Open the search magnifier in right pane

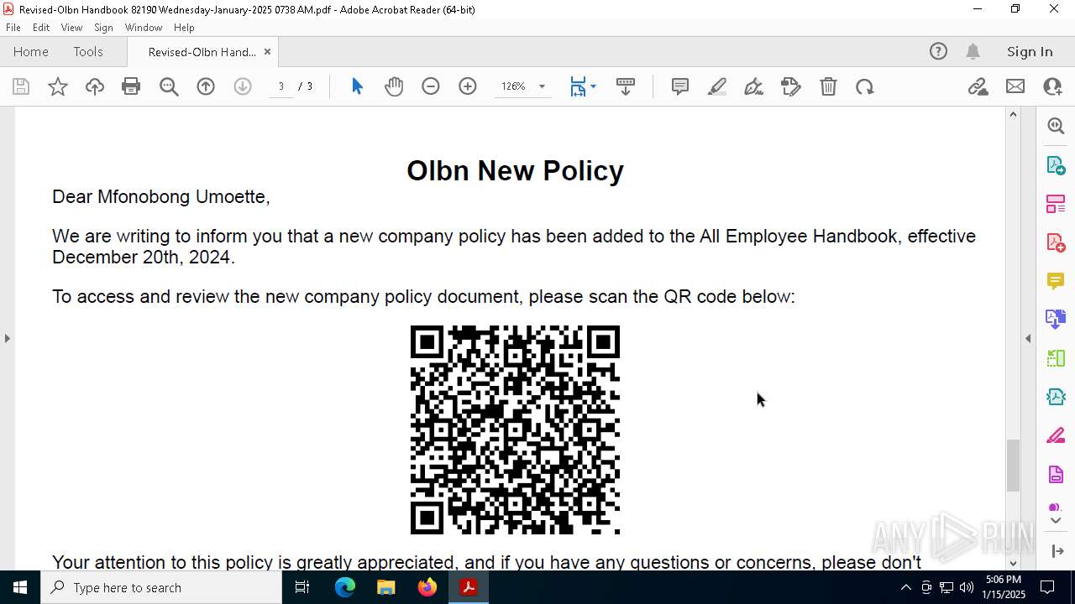pos(1056,126)
